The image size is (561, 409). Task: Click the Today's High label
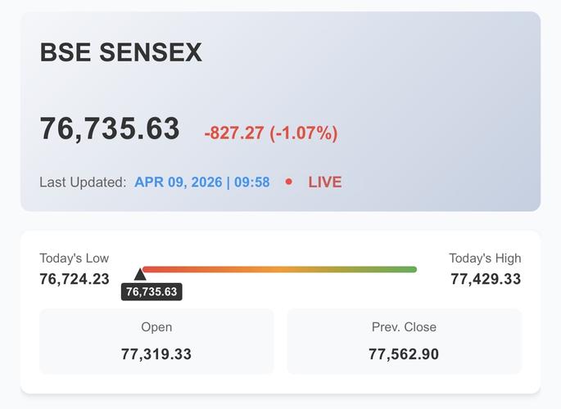tap(485, 258)
